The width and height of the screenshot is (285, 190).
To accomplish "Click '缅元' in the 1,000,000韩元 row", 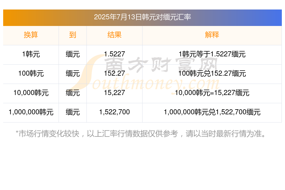I will [x=73, y=112].
